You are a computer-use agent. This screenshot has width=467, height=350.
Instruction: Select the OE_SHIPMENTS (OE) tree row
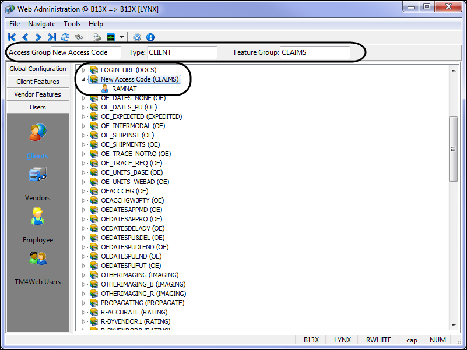click(x=131, y=144)
